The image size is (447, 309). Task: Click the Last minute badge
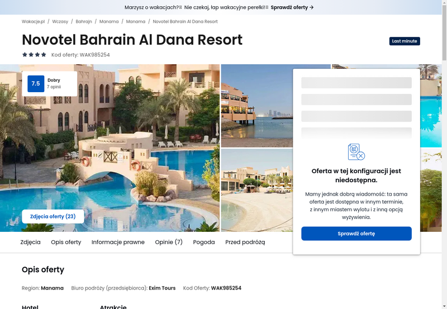(405, 41)
